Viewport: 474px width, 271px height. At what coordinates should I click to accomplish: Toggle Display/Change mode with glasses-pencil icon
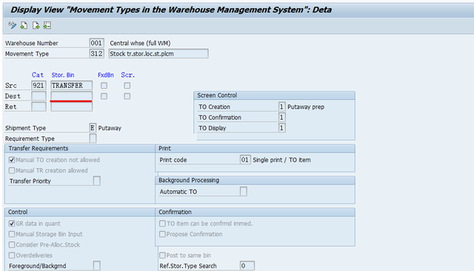12,25
